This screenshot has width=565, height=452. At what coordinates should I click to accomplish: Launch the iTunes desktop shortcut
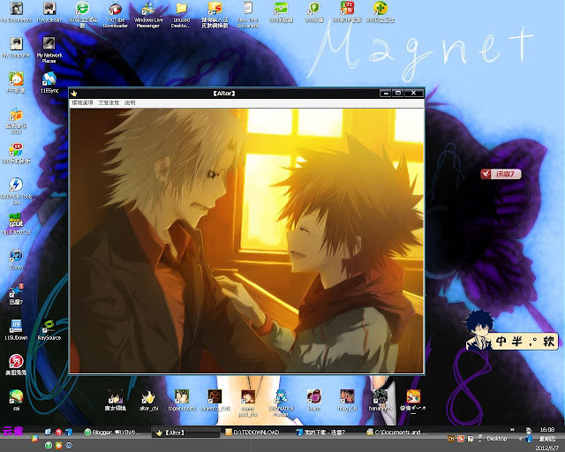(x=16, y=260)
